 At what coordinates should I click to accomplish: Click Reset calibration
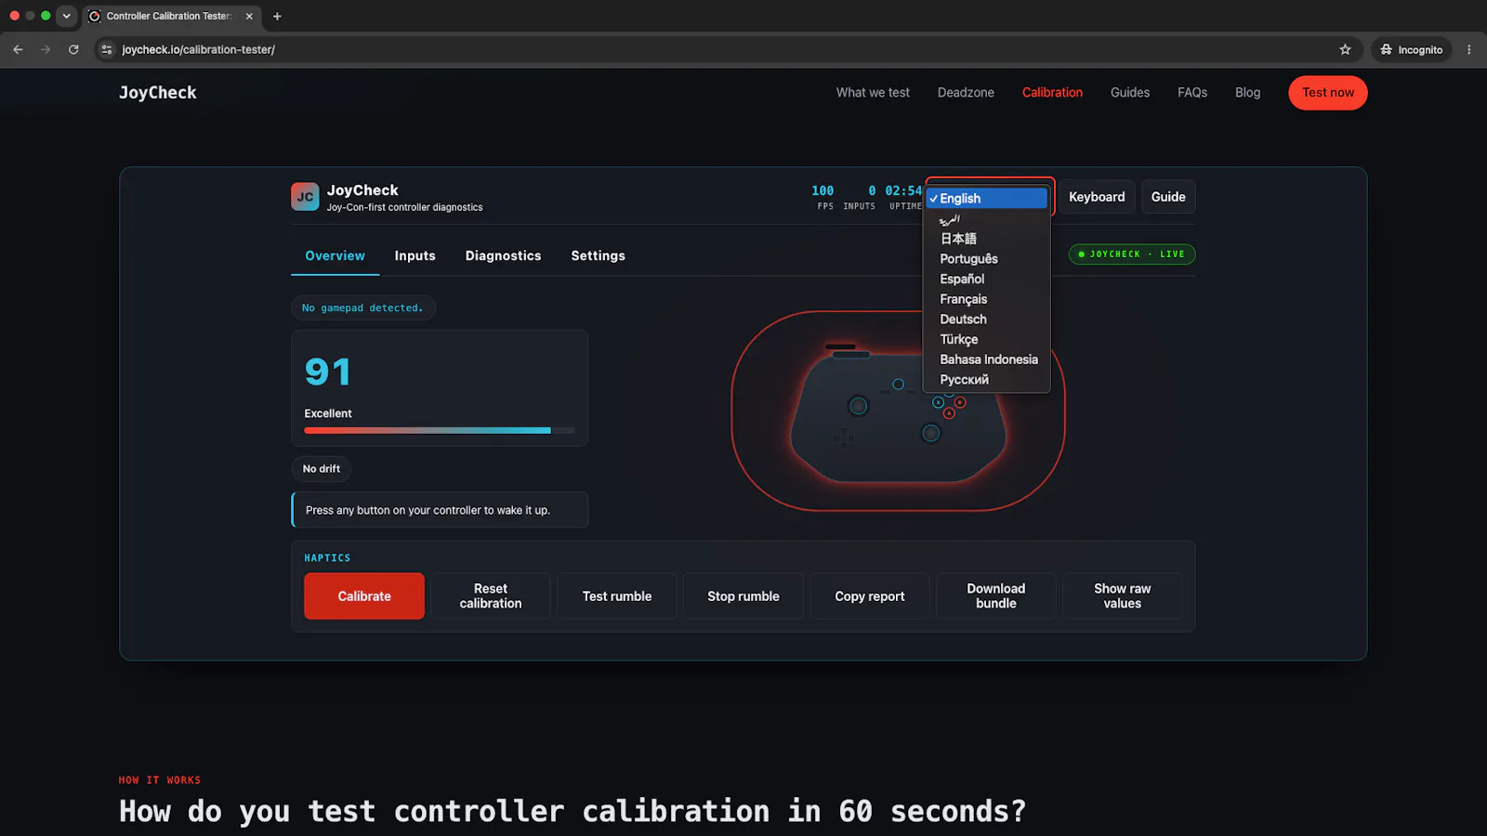coord(491,596)
